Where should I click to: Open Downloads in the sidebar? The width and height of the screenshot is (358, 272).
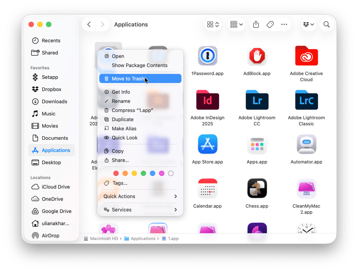52,102
